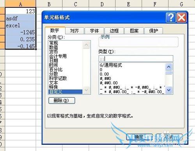Click the 类型 text input field
The image size is (195, 151).
tap(136, 59)
